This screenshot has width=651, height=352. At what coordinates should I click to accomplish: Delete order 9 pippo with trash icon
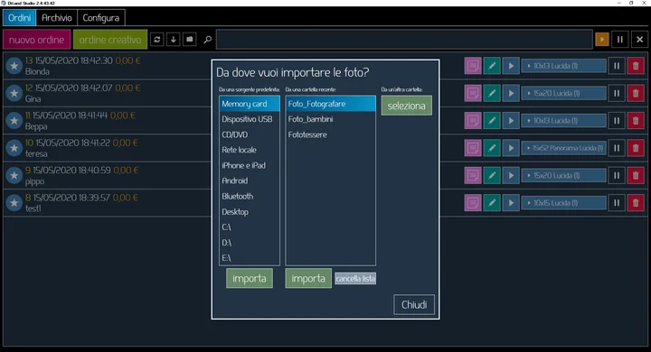coord(636,175)
